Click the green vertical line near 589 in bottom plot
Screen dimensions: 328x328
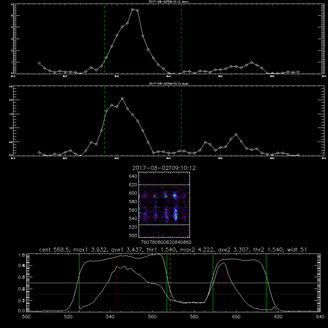(213, 282)
